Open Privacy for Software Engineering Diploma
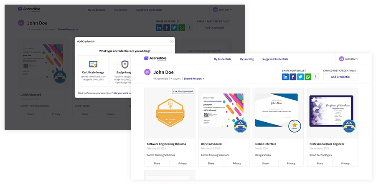This screenshot has width=376, height=184. tap(183, 164)
